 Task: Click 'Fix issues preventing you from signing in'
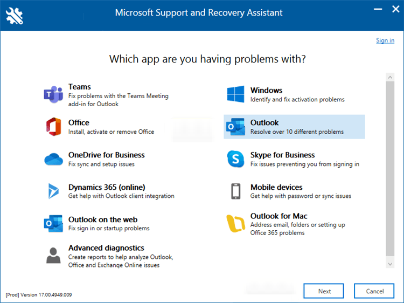pos(304,164)
